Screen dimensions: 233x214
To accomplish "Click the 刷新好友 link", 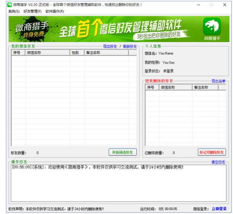I will 130,47.
